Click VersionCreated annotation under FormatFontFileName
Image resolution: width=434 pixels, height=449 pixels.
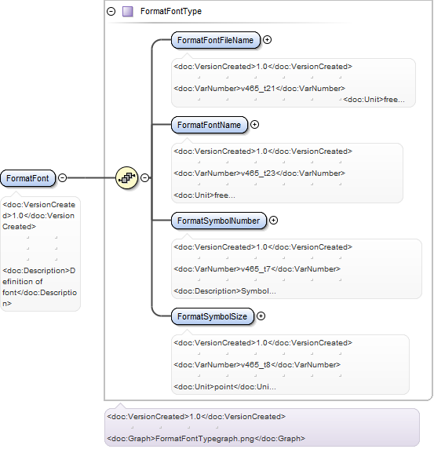pyautogui.click(x=263, y=67)
